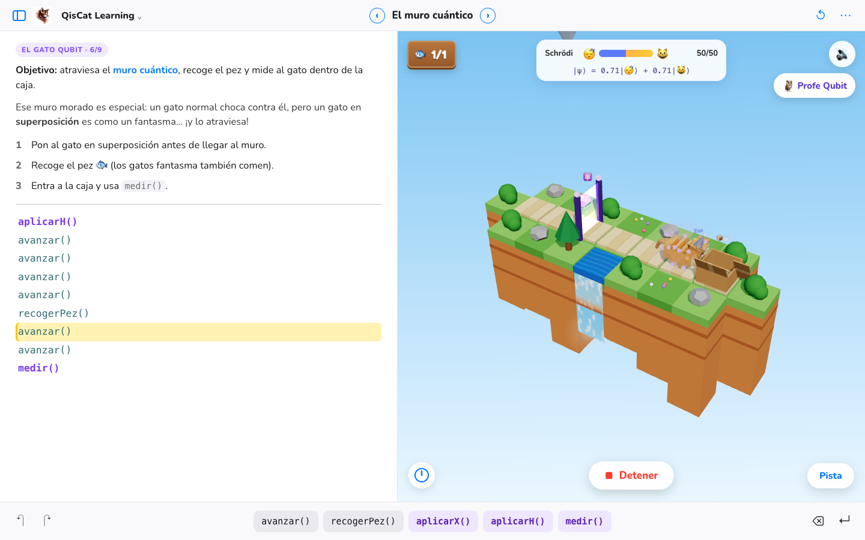The width and height of the screenshot is (865, 540).
Task: Click the backspace delete line icon
Action: pos(818,521)
